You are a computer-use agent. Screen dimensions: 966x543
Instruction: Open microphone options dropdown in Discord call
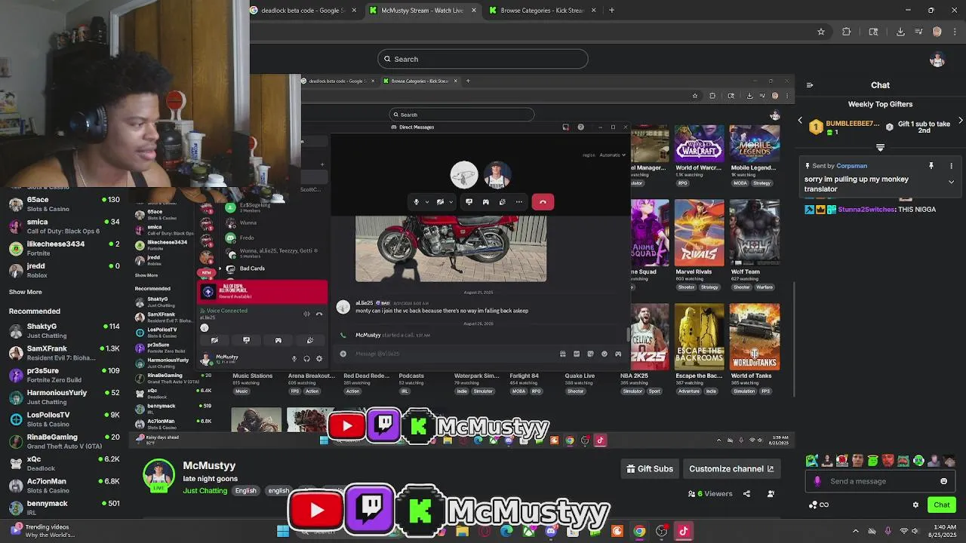click(426, 201)
